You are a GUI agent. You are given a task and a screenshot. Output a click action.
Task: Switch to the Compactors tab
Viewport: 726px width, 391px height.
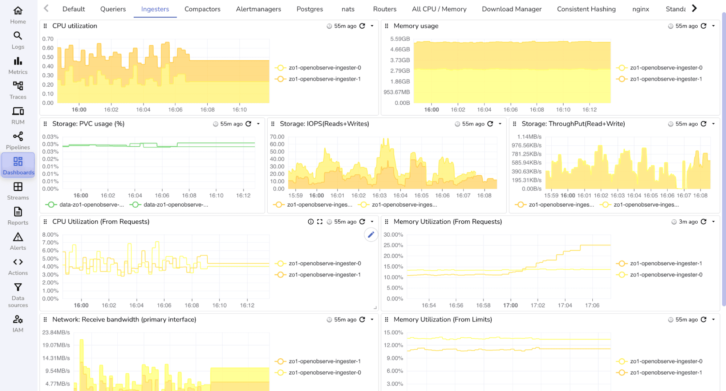202,9
